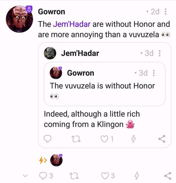This screenshot has width=176, height=183.
Task: Expand thread with chevron at bottom left
Action: (x=25, y=175)
